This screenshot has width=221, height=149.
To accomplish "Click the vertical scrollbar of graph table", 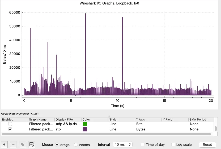I will pyautogui.click(x=215, y=129).
